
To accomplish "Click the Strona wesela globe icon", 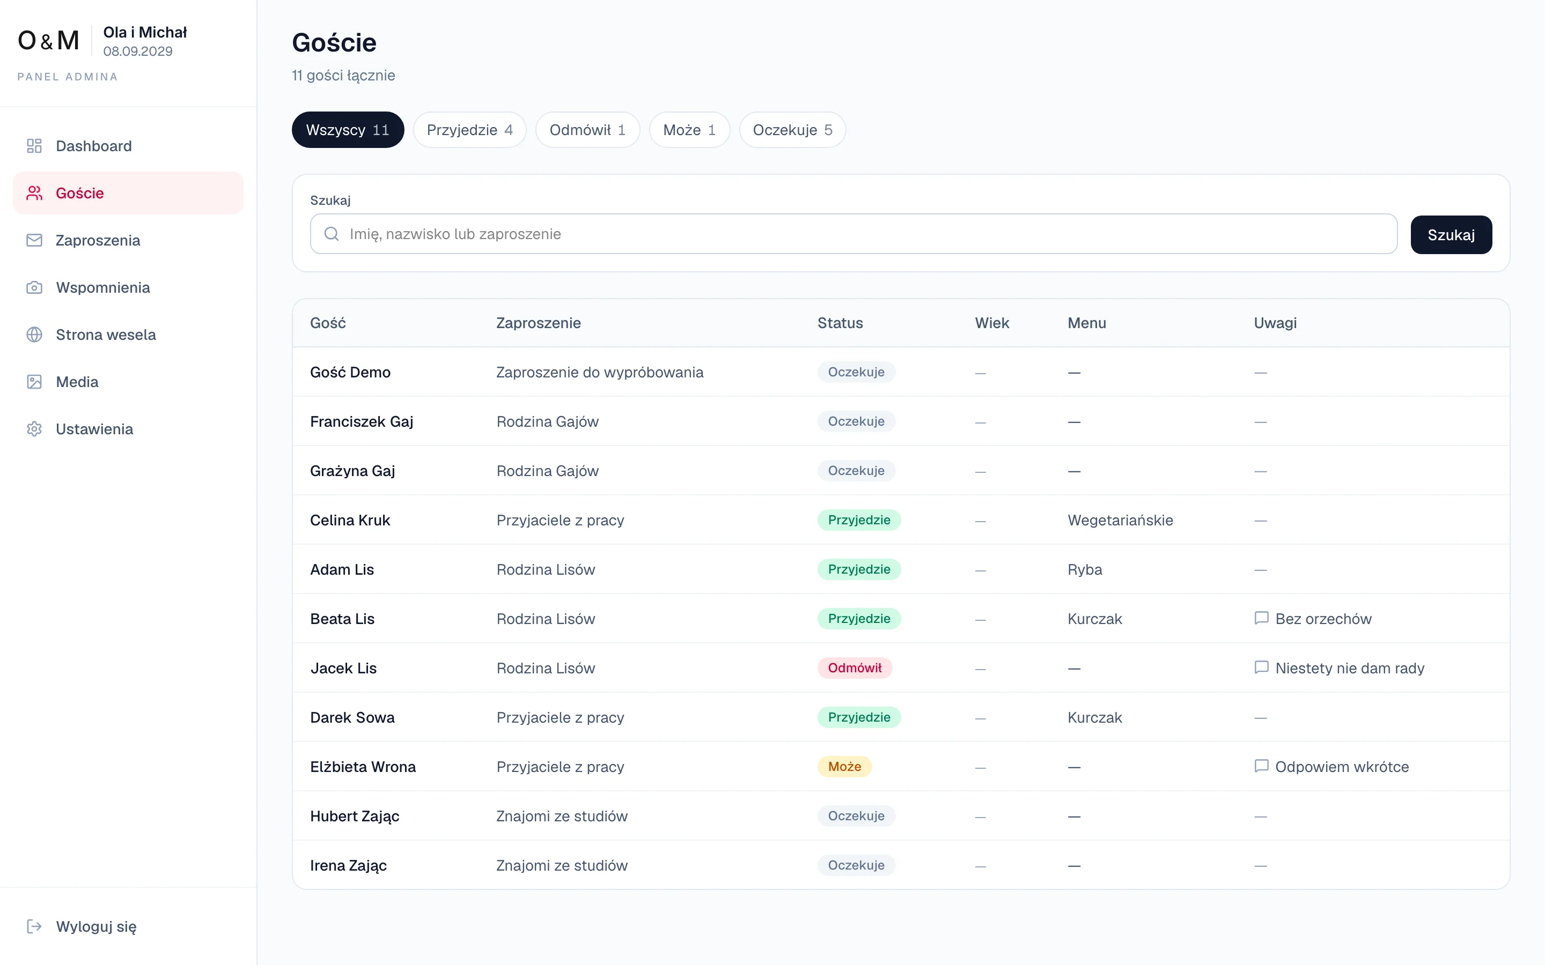I will 34,335.
